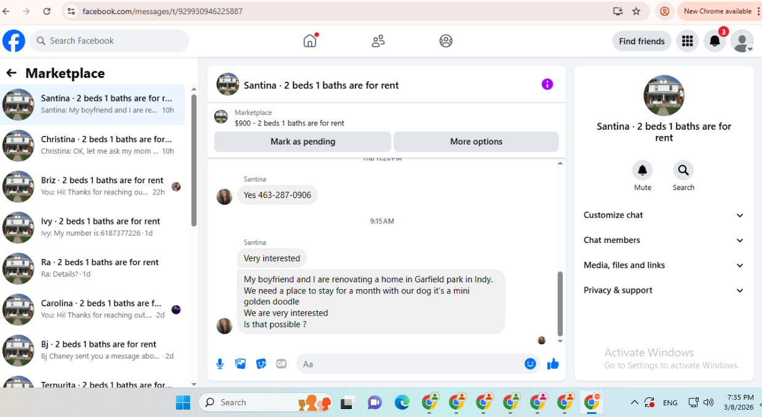Viewport: 762px width, 417px height.
Task: Click the New Chrome available button
Action: [x=718, y=11]
